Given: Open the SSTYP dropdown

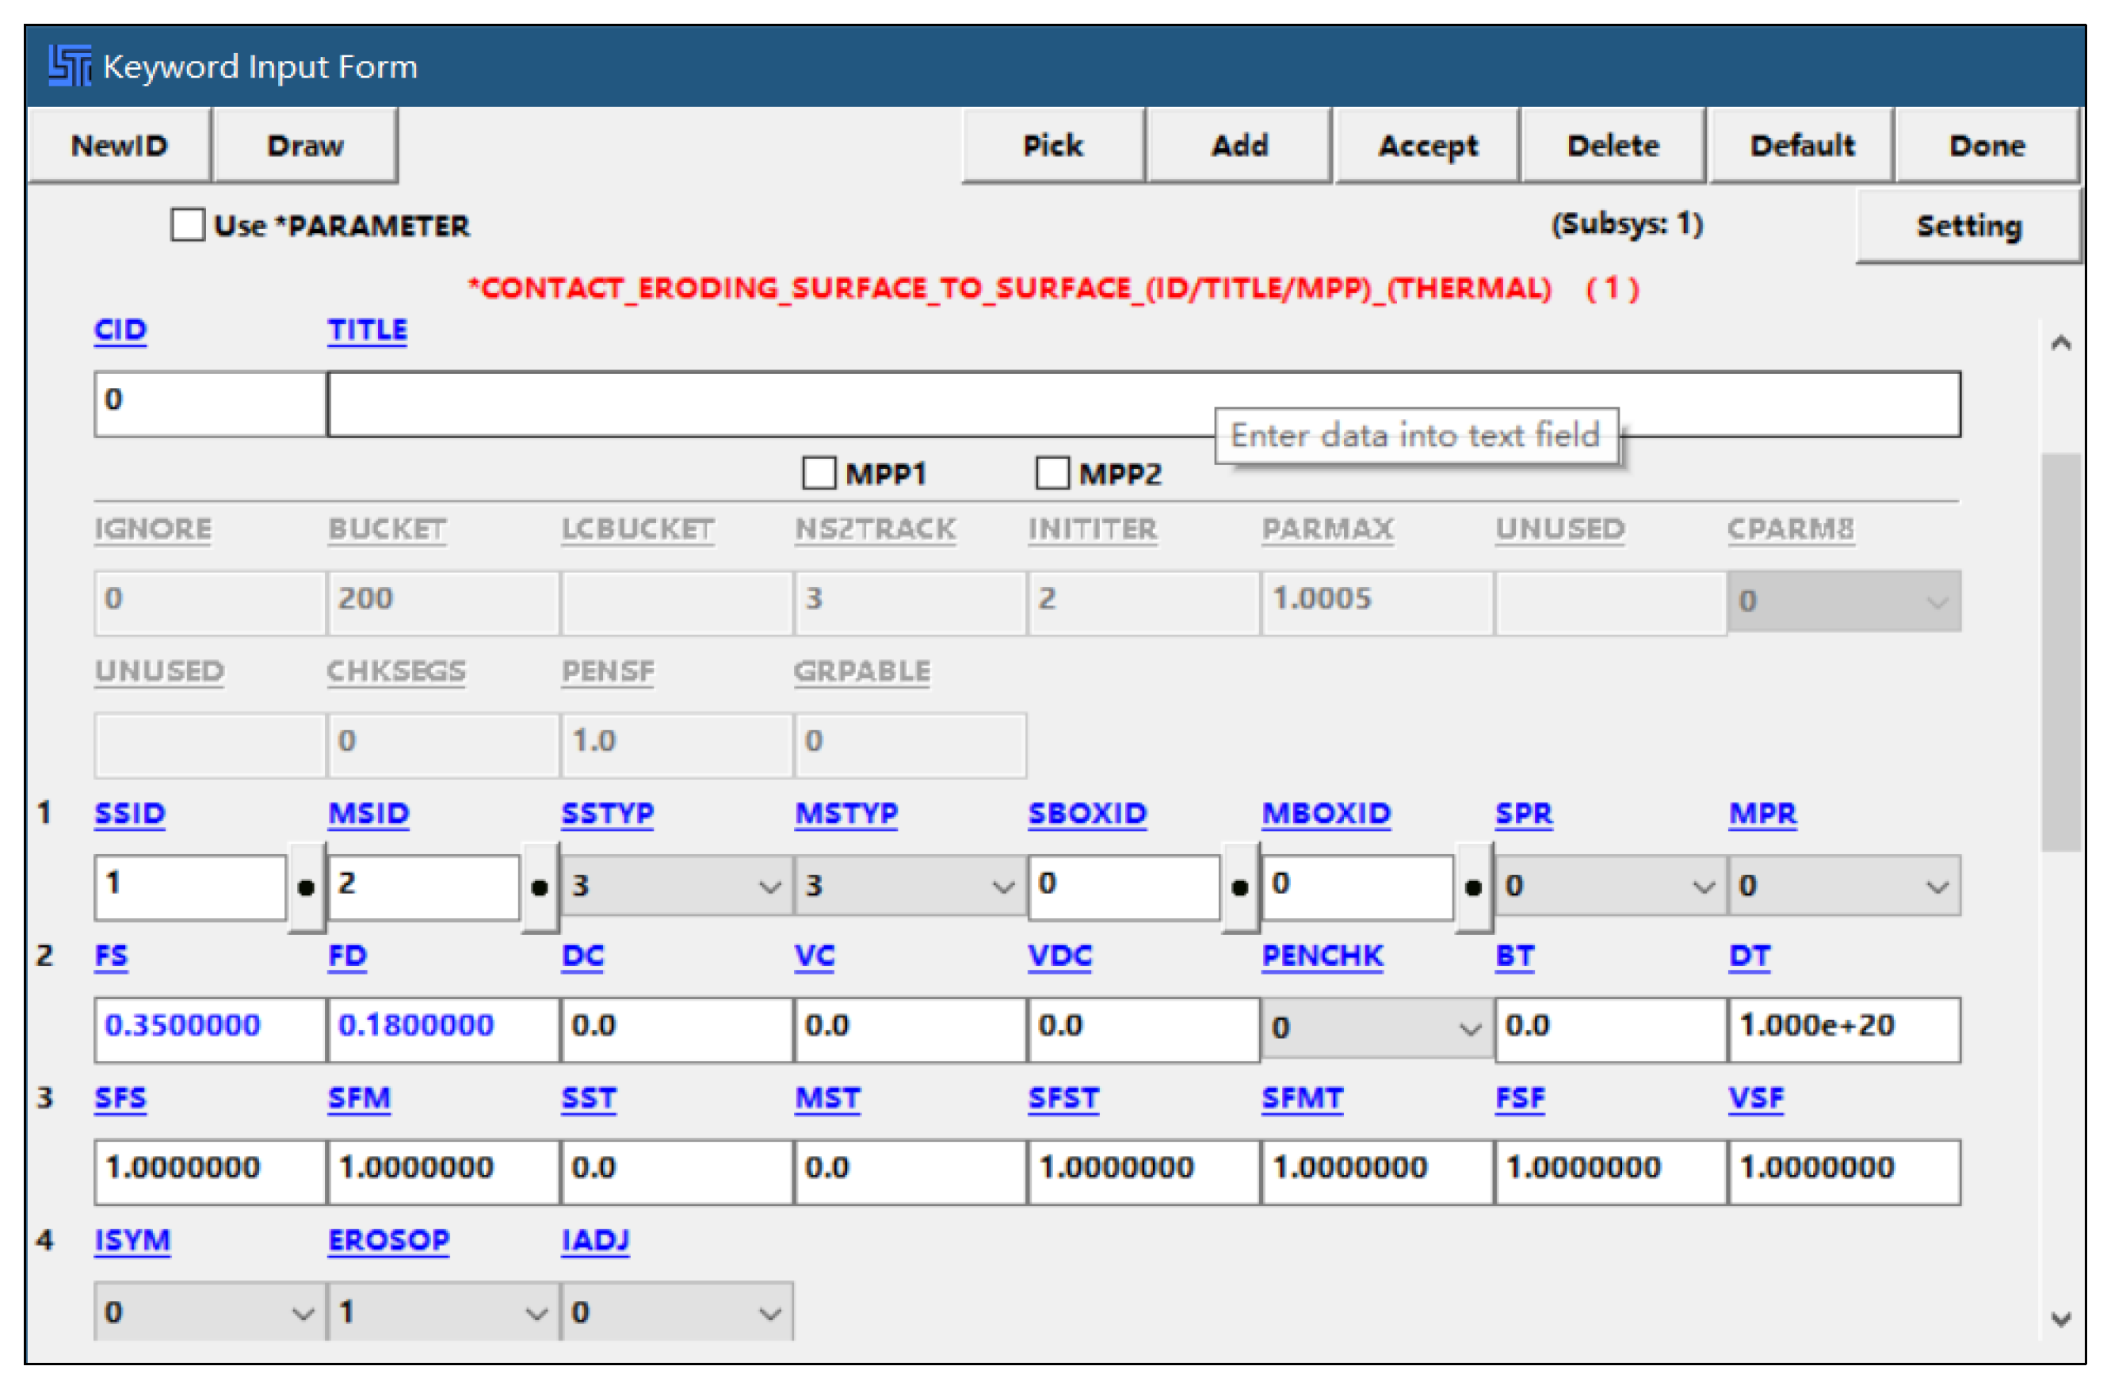Looking at the screenshot, I should pos(677,886).
